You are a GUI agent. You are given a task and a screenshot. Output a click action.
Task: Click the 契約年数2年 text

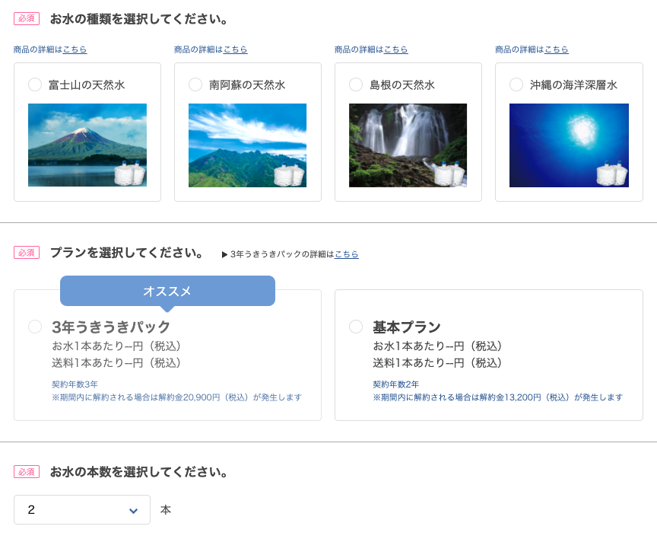[x=396, y=384]
